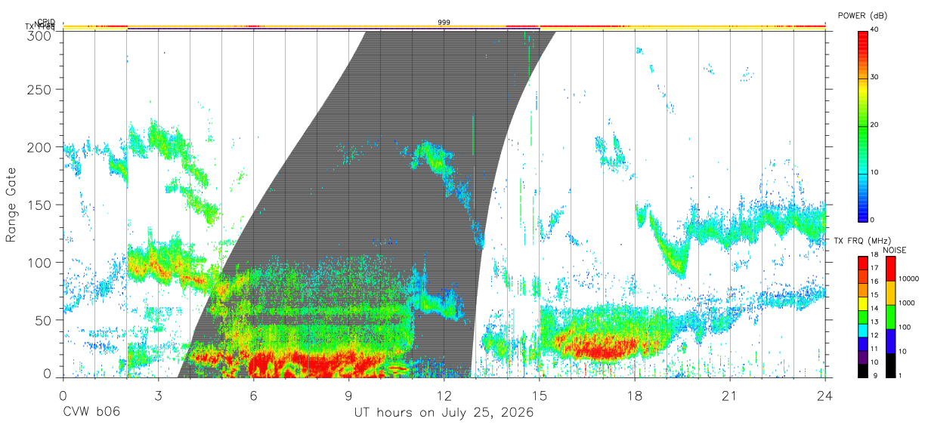Select the red swatch in the NOISE legend
The image size is (928, 428).
coord(890,269)
